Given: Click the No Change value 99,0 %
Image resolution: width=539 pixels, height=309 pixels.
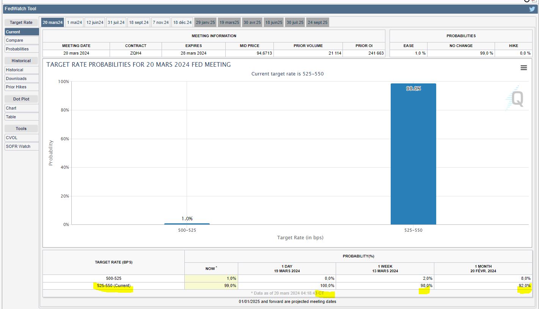Looking at the screenshot, I should click(461, 53).
